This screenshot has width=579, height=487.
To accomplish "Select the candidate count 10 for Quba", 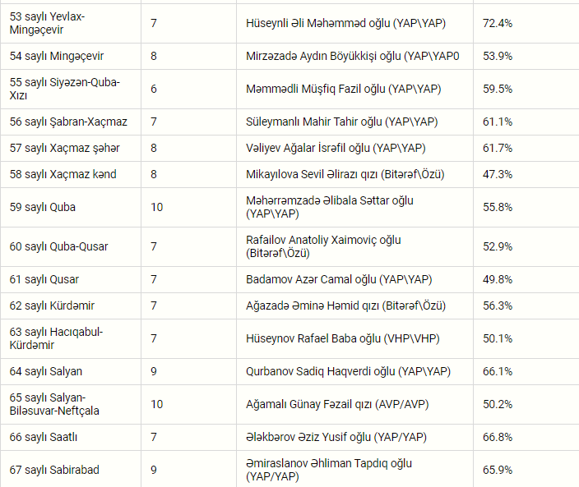I will [156, 207].
